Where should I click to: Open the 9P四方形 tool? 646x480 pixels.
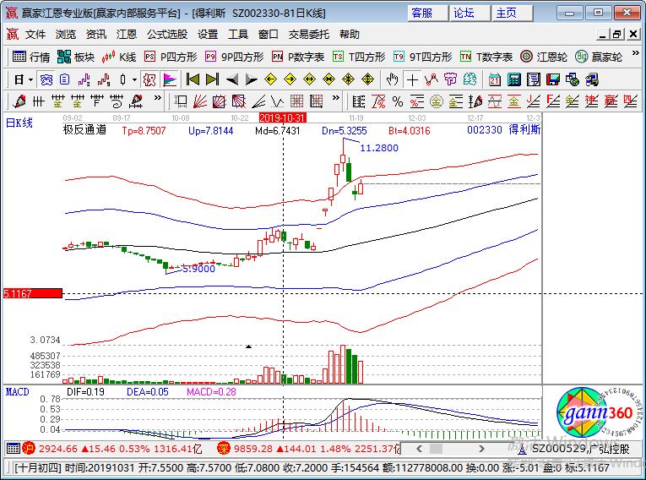tap(235, 57)
